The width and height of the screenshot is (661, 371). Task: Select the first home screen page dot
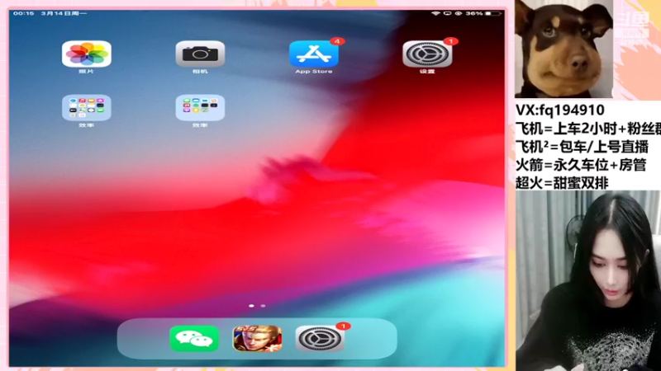point(252,306)
